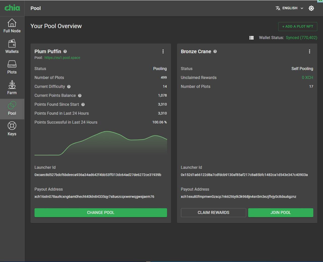
Task: Click the Plum Puffin points chart
Action: pyautogui.click(x=101, y=143)
